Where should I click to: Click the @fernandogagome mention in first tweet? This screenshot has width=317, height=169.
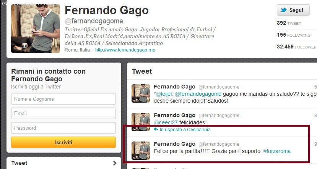pyautogui.click(x=198, y=94)
